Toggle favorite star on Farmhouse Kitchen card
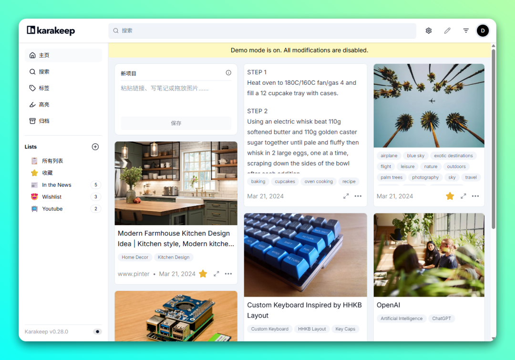 tap(203, 273)
